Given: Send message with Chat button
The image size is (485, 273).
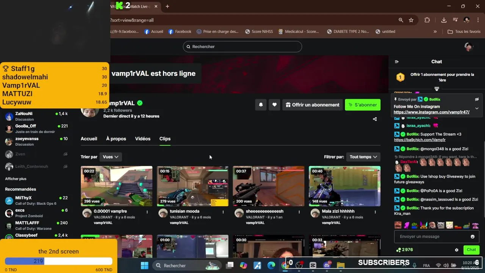Looking at the screenshot, I should tap(471, 249).
